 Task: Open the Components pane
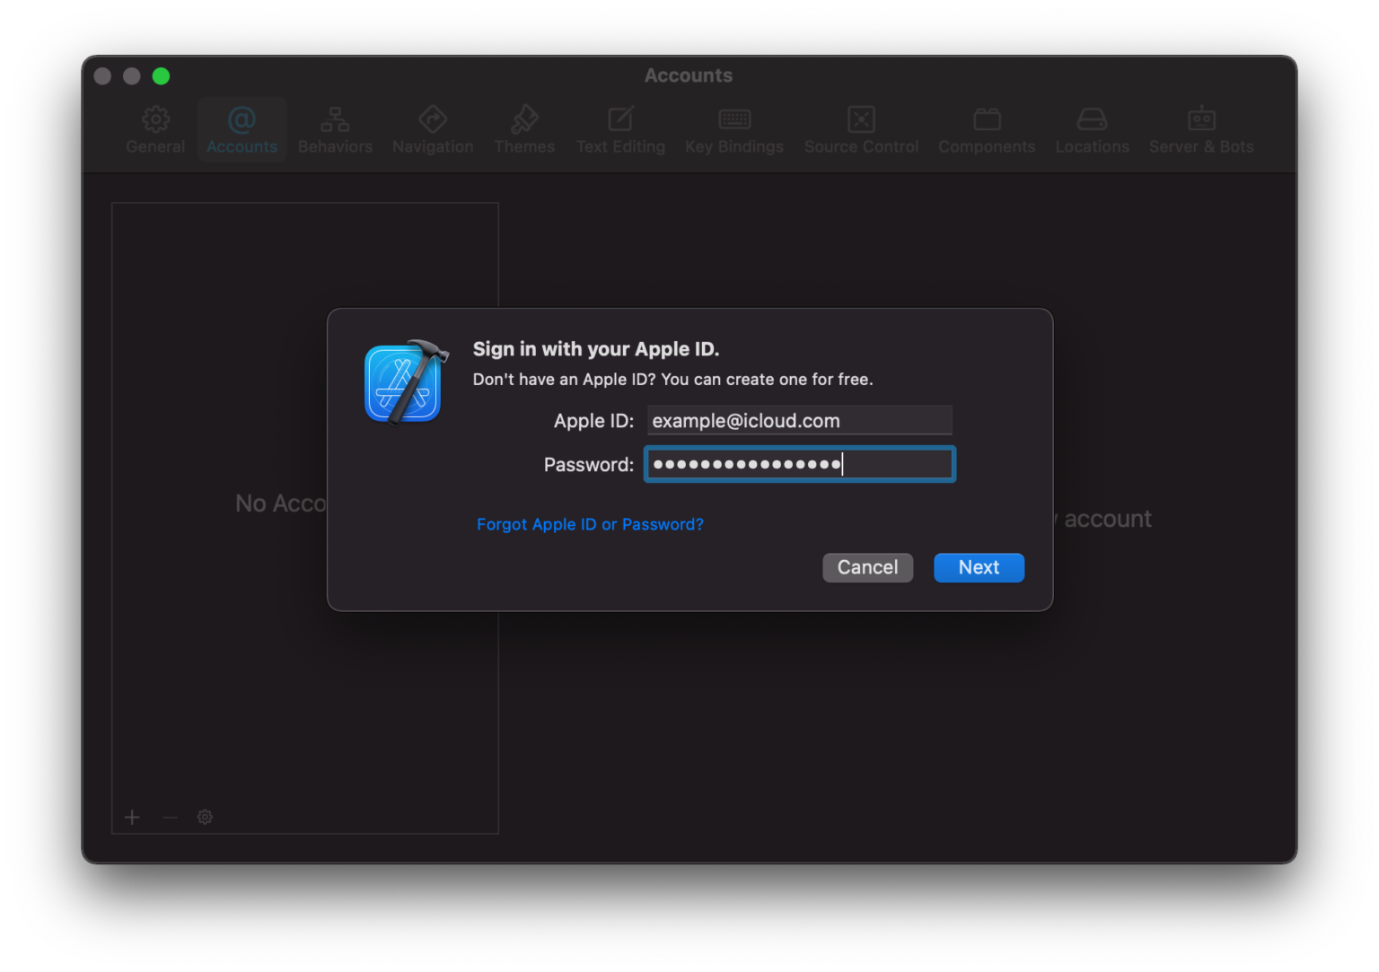tap(987, 128)
